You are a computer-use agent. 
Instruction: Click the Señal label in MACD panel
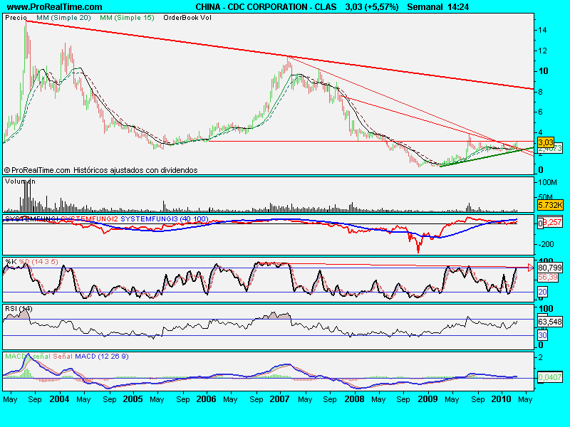point(63,357)
